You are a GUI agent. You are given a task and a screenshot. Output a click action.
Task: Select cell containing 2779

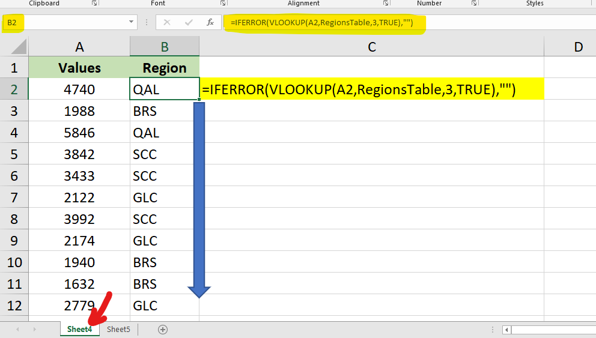point(79,306)
